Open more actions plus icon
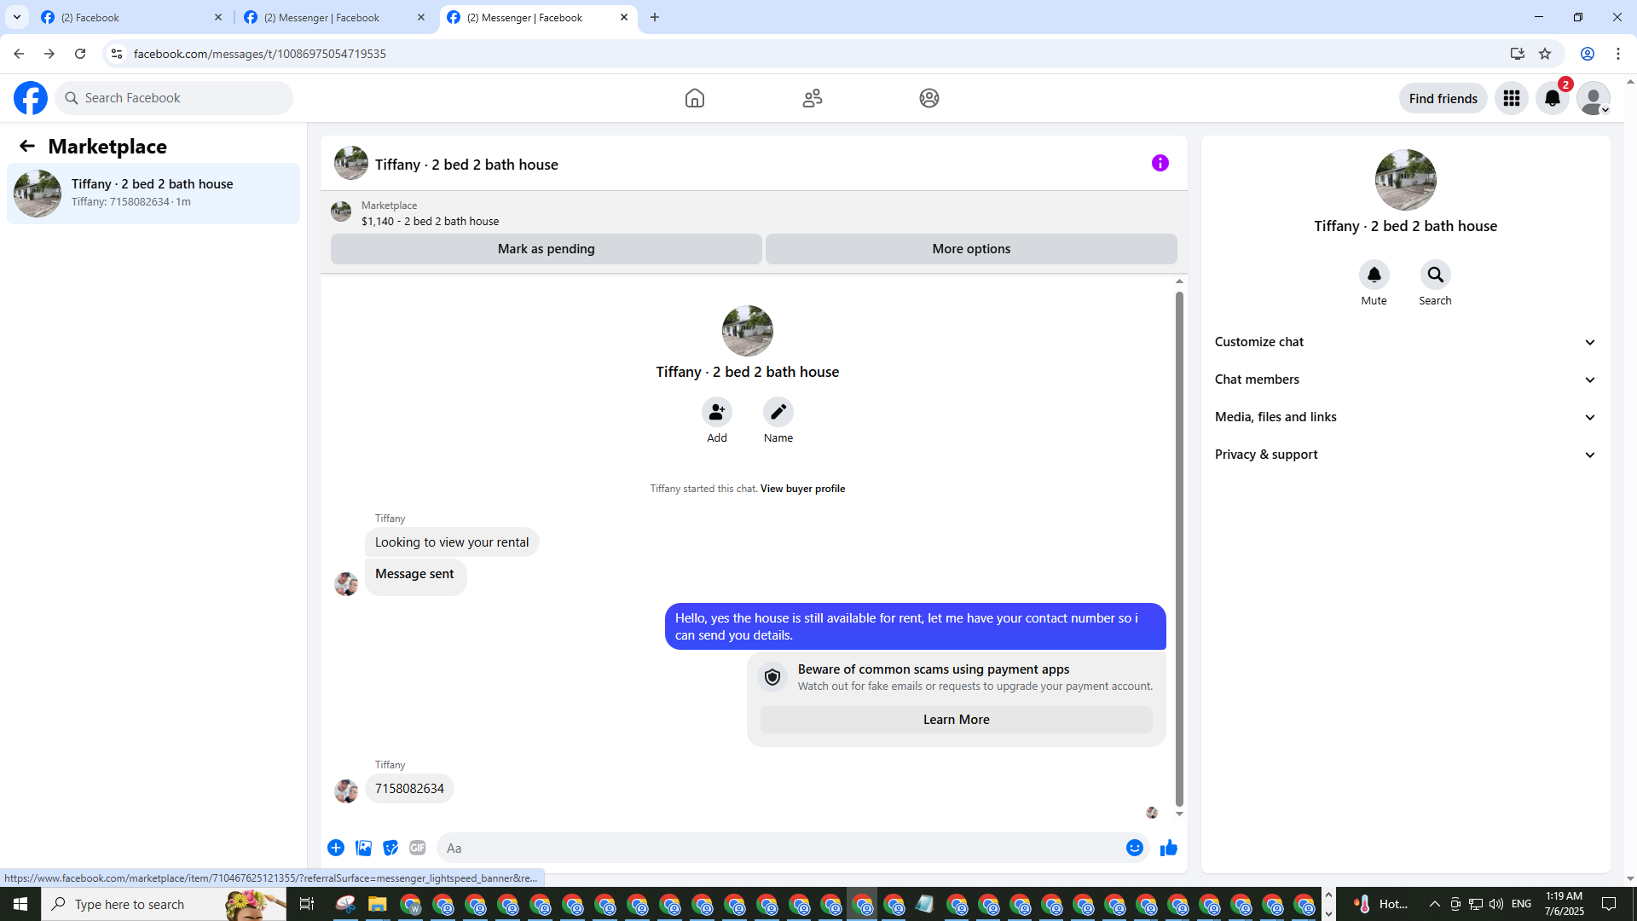The width and height of the screenshot is (1637, 921). [336, 848]
